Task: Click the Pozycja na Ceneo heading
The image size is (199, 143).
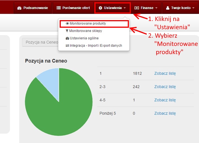Action: click(x=46, y=61)
